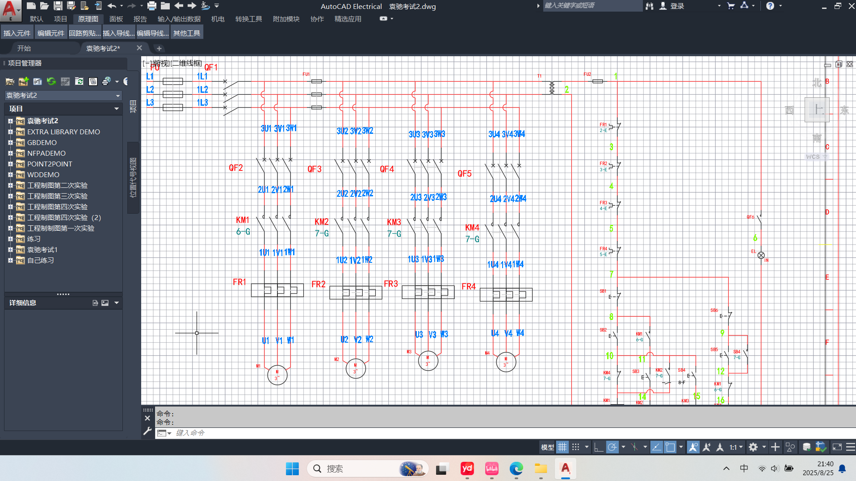The height and width of the screenshot is (481, 856).
Task: Click the 登录 sign-in button
Action: [672, 6]
